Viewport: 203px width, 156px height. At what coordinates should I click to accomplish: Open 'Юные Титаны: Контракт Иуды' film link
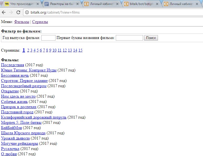click(x=29, y=70)
